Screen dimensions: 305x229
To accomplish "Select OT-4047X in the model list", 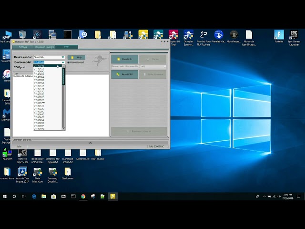I will (48, 69).
